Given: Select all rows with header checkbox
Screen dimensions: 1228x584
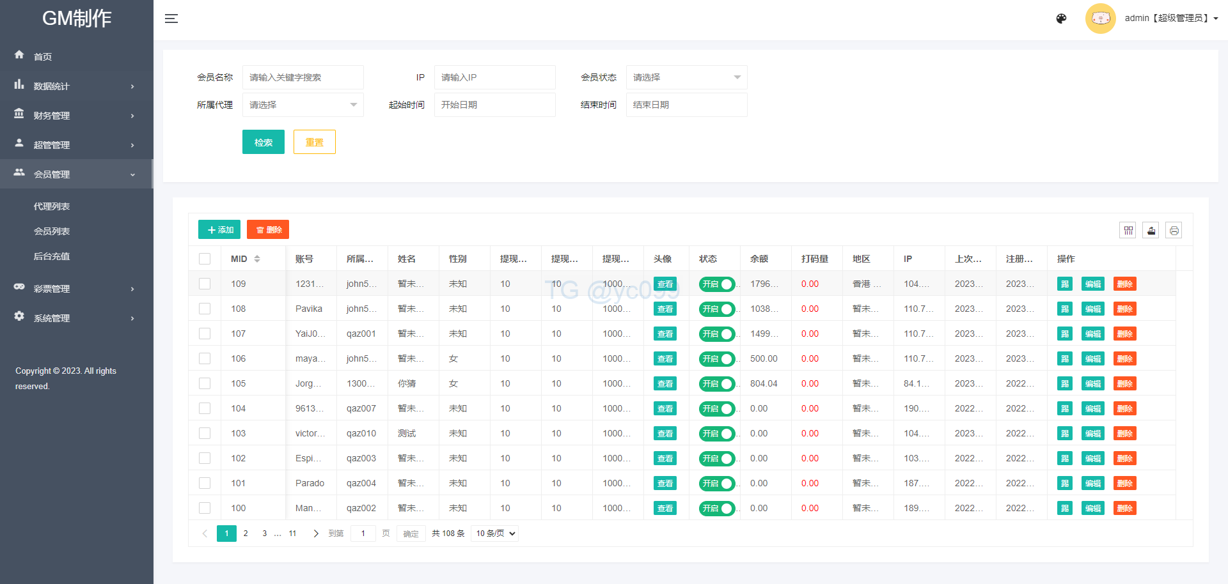Looking at the screenshot, I should (x=205, y=259).
